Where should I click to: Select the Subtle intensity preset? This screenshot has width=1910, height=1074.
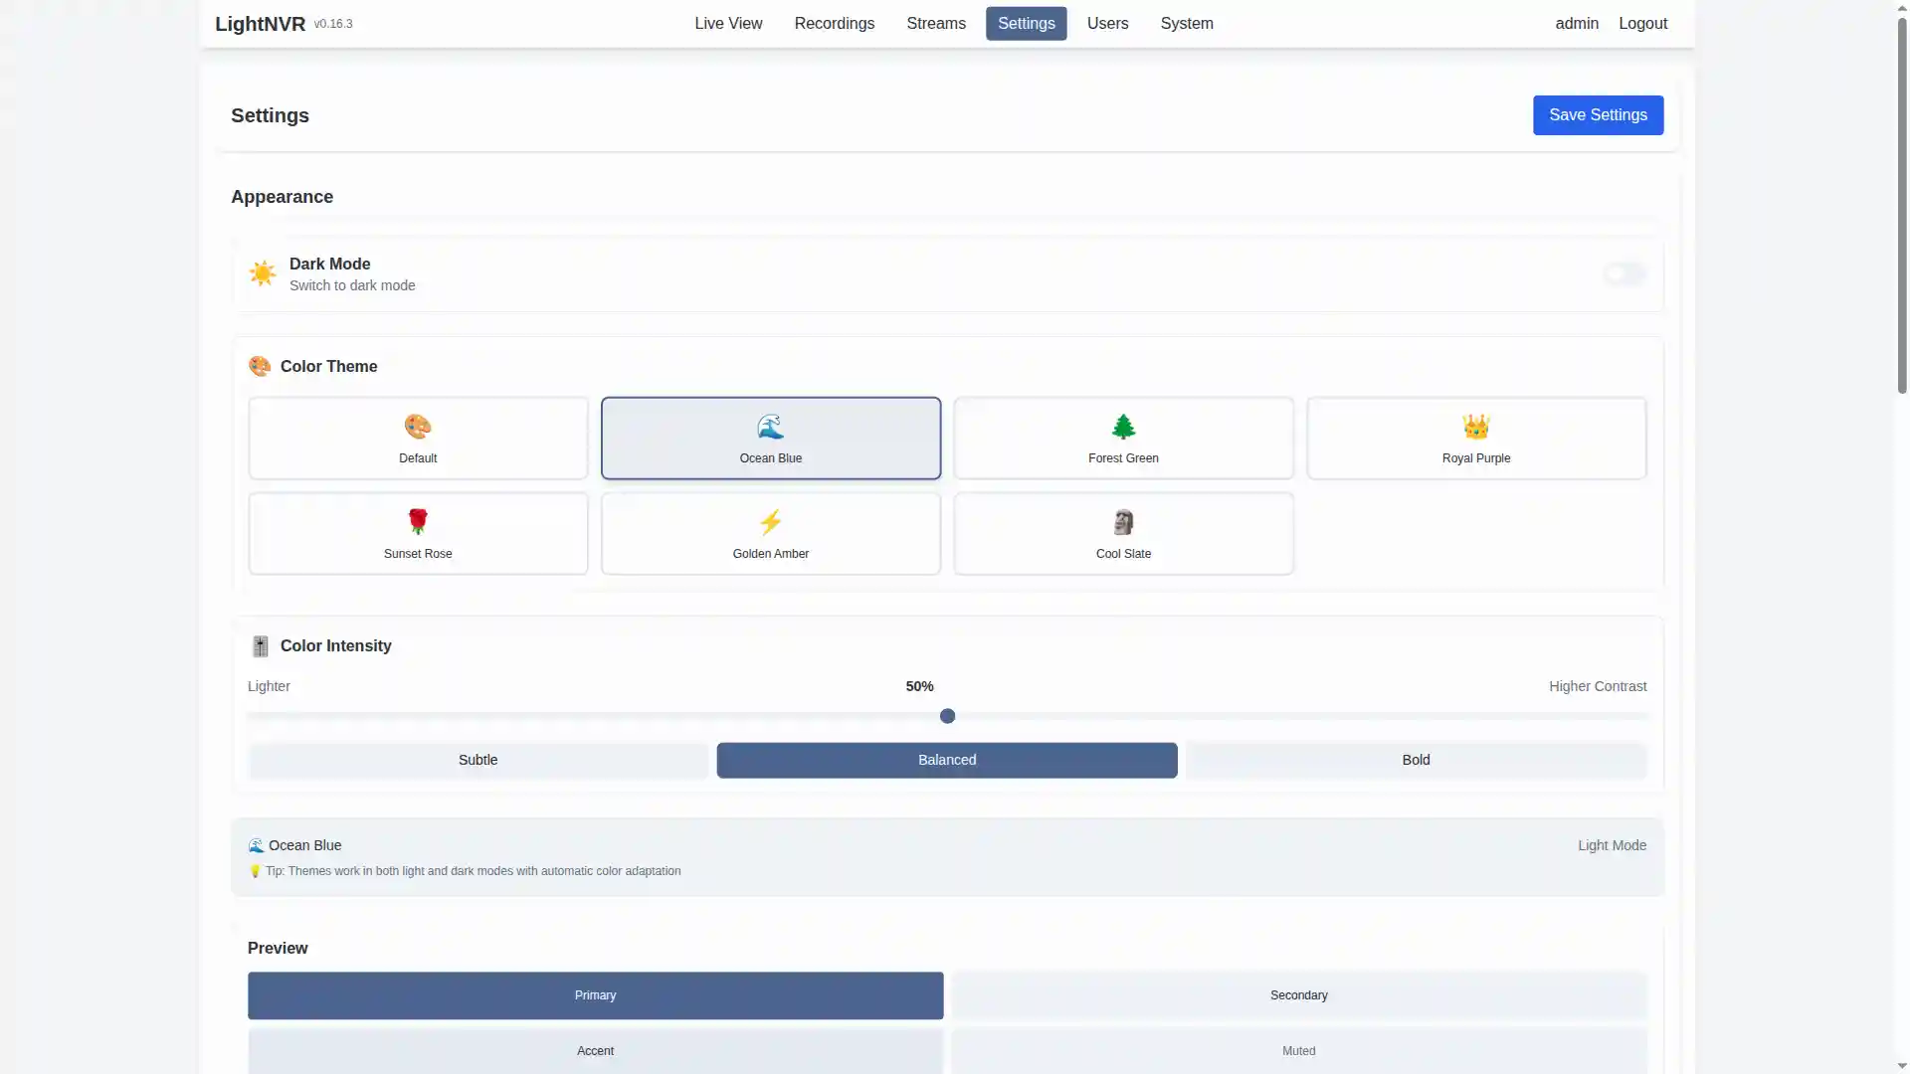(477, 760)
